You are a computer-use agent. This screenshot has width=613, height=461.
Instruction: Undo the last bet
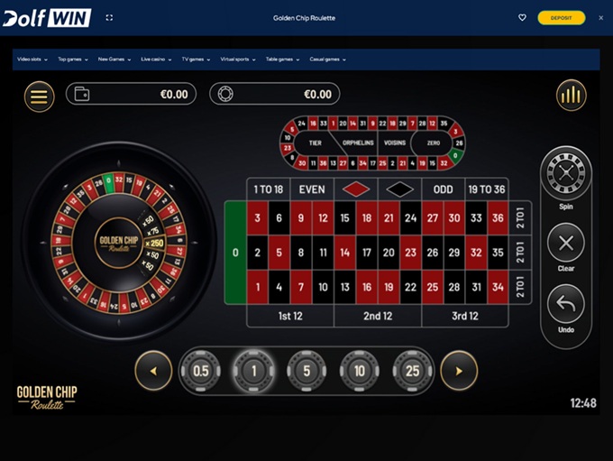566,304
